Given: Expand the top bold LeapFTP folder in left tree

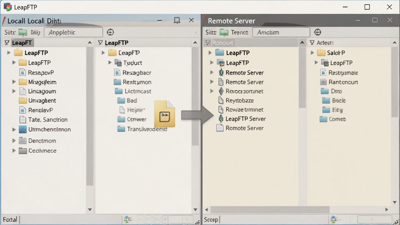Looking at the screenshot, I should pos(9,53).
